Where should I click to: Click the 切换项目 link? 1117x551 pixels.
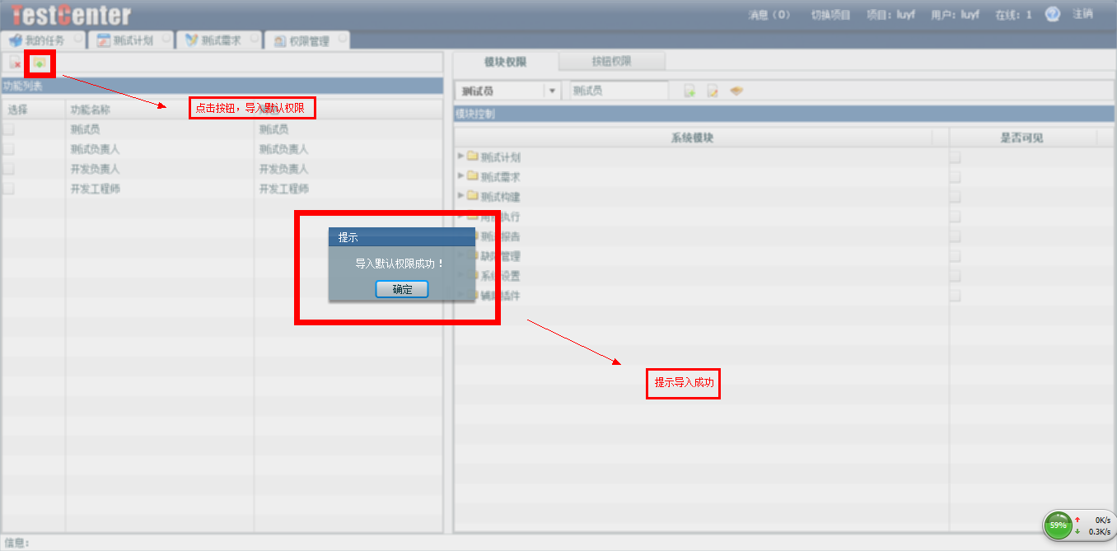pos(830,15)
